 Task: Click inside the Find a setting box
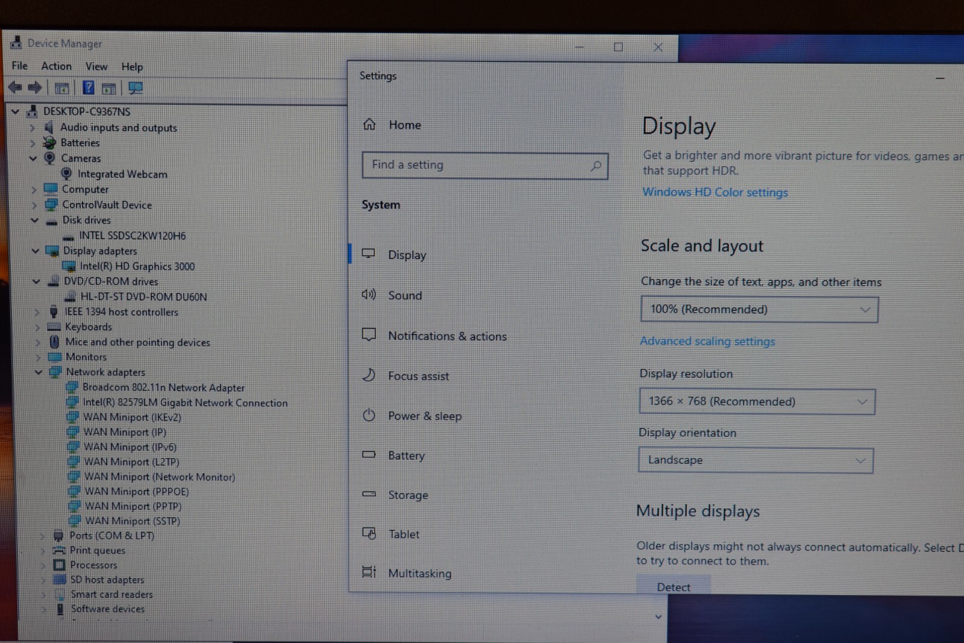point(485,165)
